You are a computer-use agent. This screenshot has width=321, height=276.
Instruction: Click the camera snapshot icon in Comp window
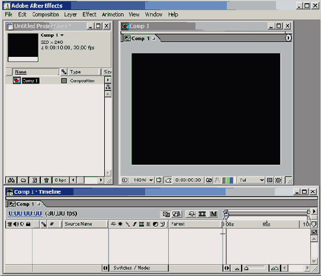[x=209, y=180]
